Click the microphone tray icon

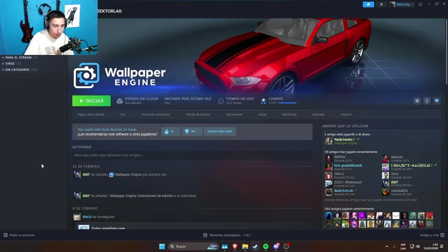[x=394, y=246]
